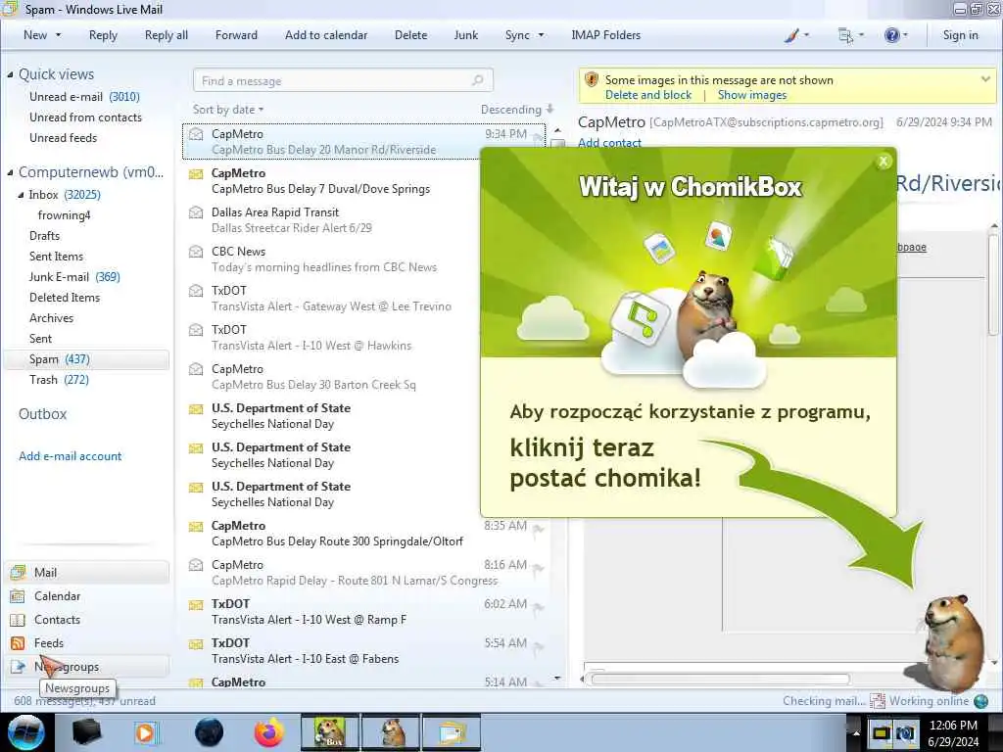Open the media player icon in taskbar

(146, 732)
